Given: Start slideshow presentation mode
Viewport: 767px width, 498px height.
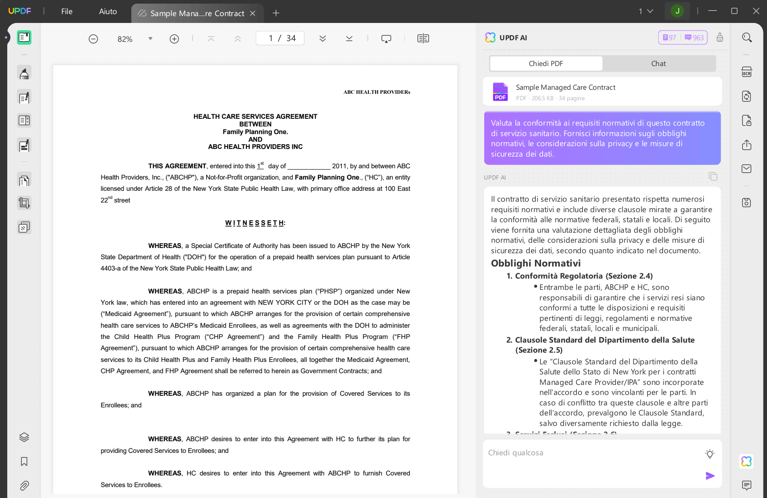Looking at the screenshot, I should coord(386,39).
